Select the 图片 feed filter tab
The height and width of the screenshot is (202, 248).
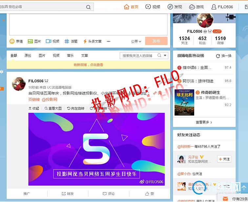tap(42, 55)
